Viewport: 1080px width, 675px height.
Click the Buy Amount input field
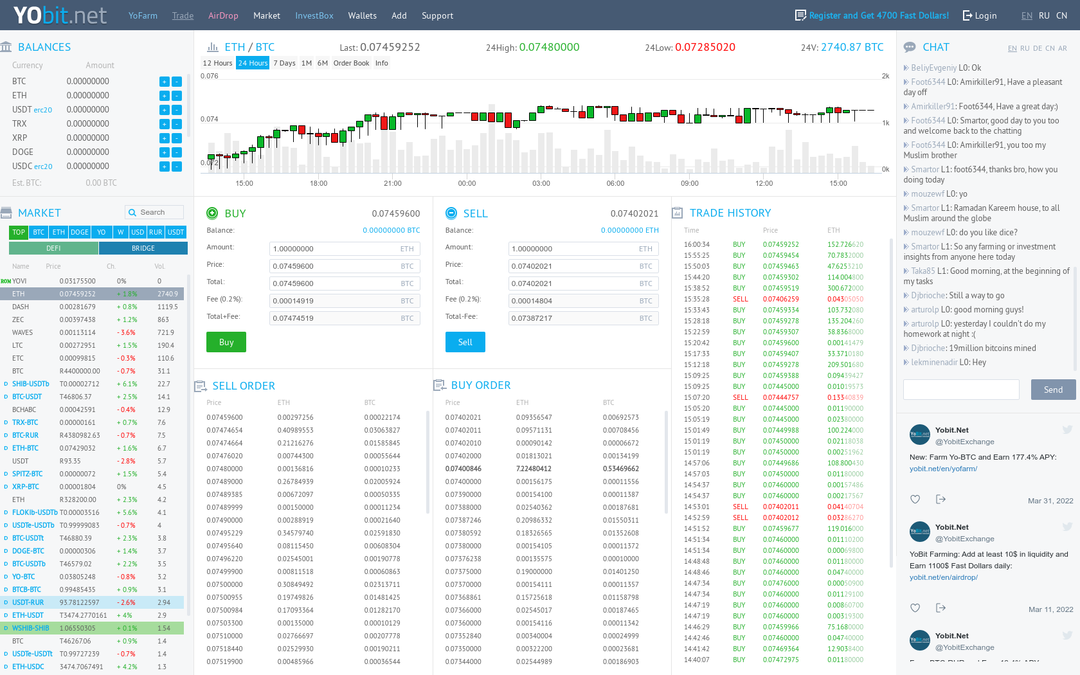pyautogui.click(x=345, y=249)
